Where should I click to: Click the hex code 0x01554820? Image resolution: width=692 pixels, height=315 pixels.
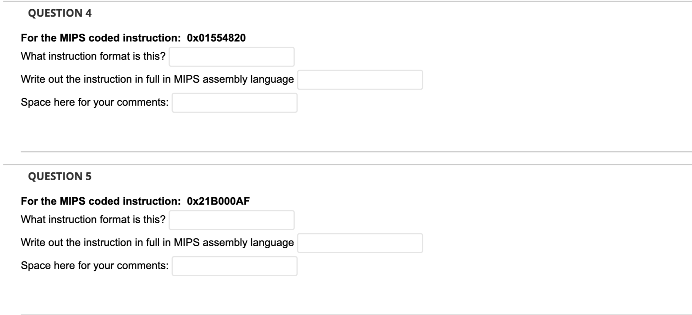[x=216, y=38]
